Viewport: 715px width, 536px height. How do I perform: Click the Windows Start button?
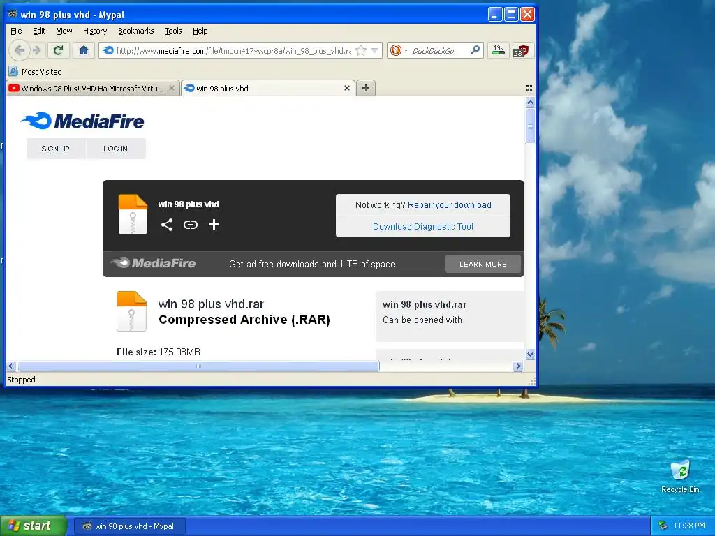(x=34, y=526)
